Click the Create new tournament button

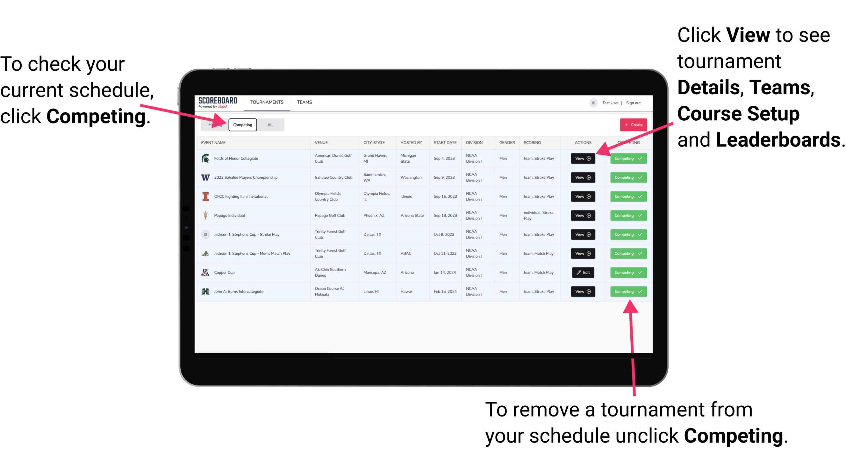pyautogui.click(x=632, y=124)
